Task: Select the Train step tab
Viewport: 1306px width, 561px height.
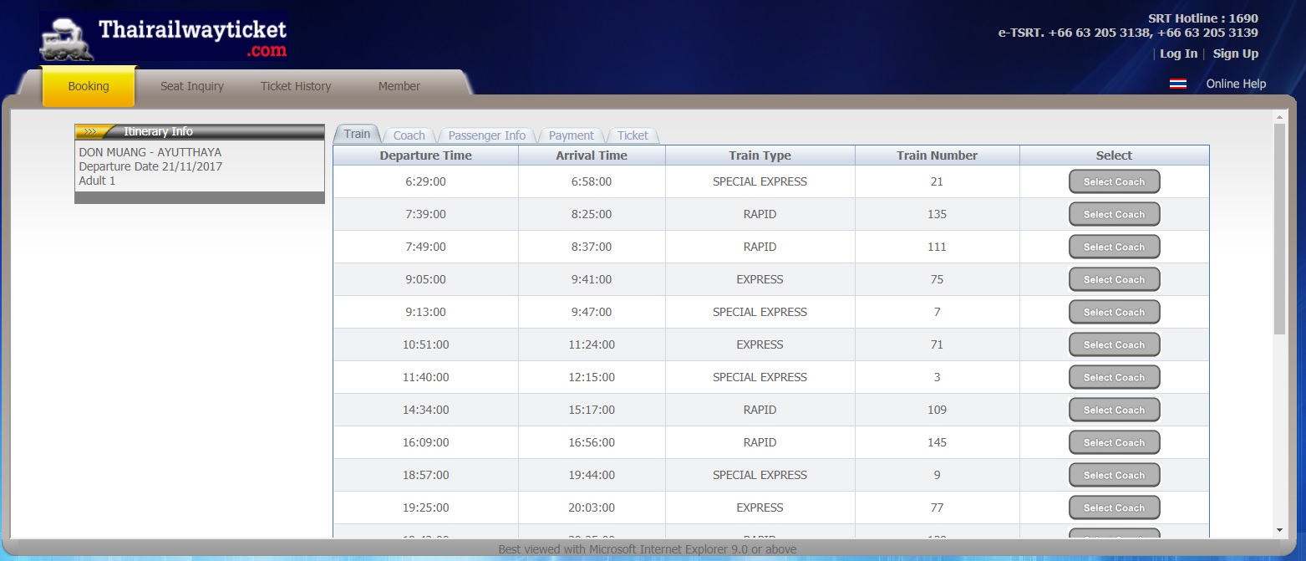Action: [357, 134]
